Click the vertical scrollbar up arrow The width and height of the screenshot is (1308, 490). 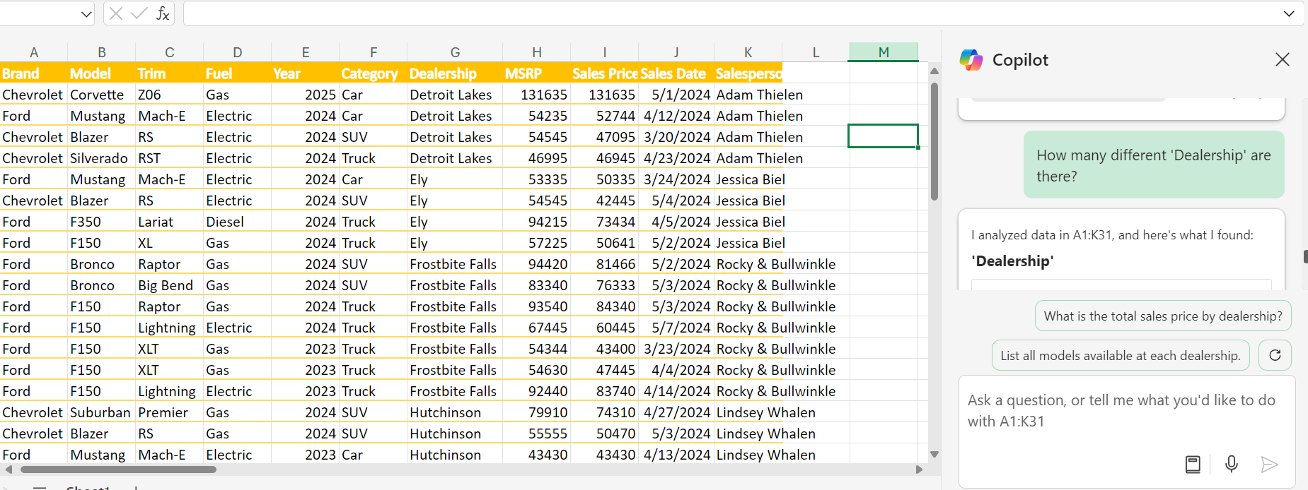[x=934, y=71]
